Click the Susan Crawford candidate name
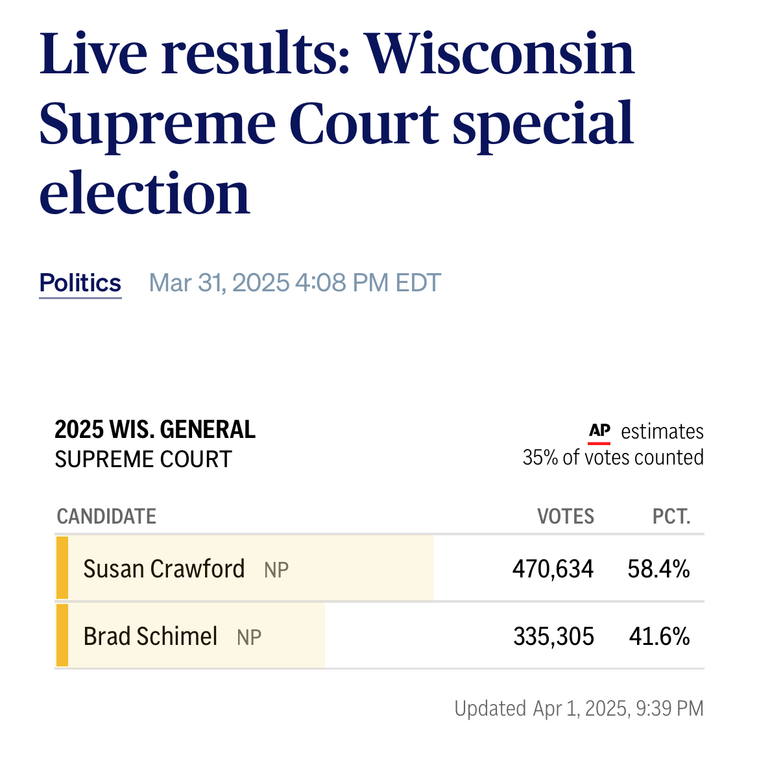 click(x=164, y=569)
